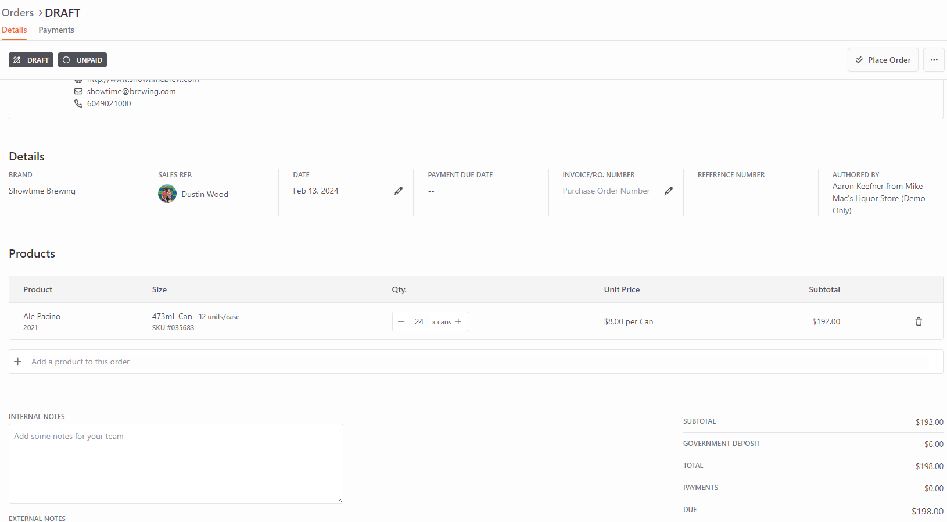The width and height of the screenshot is (947, 522).
Task: Click the Qty. column header
Action: (x=399, y=289)
